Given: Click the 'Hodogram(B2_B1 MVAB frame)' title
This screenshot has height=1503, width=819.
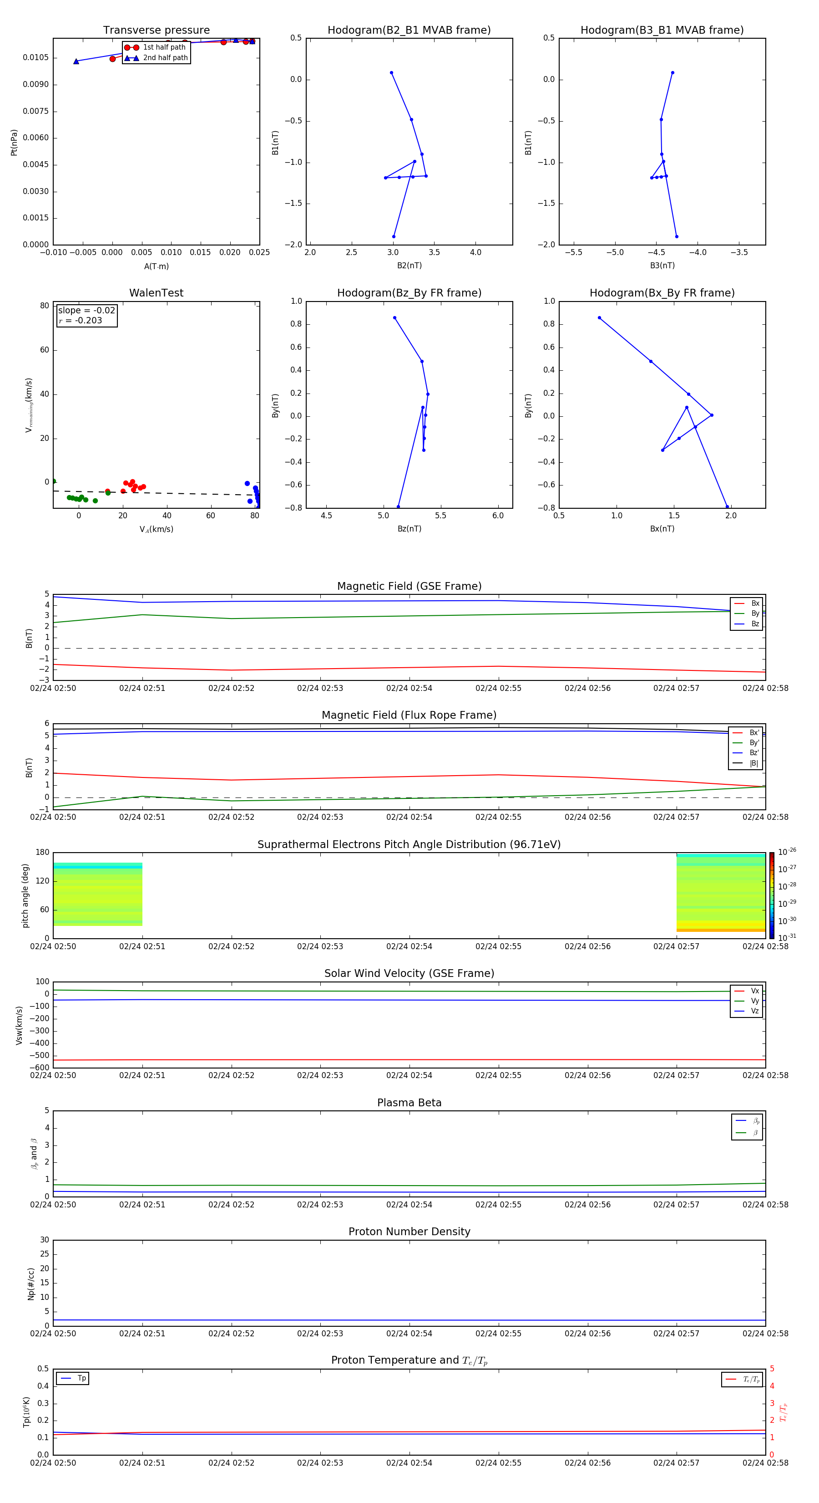Looking at the screenshot, I should [409, 31].
